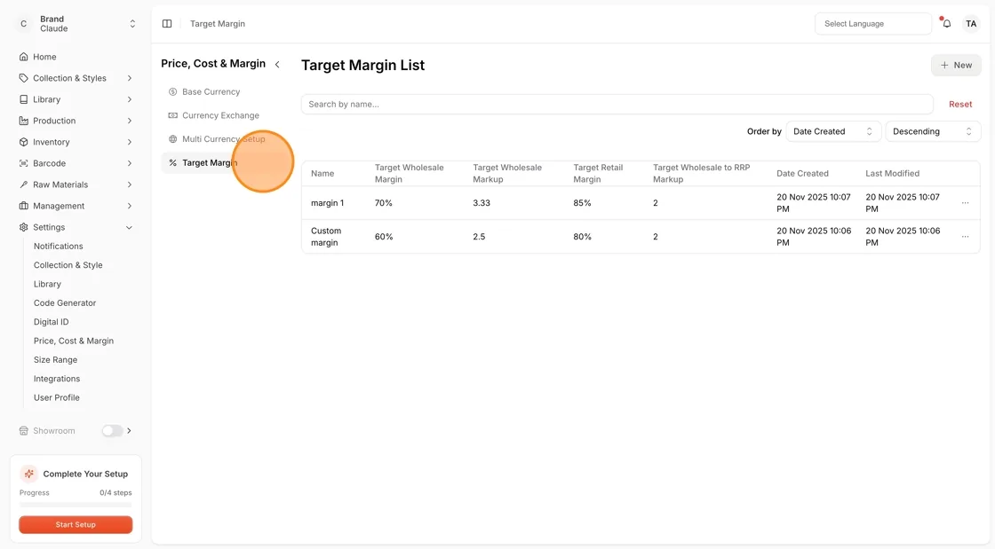The height and width of the screenshot is (549, 995).
Task: Click the Complete Your Setup sparkle icon
Action: pyautogui.click(x=28, y=474)
